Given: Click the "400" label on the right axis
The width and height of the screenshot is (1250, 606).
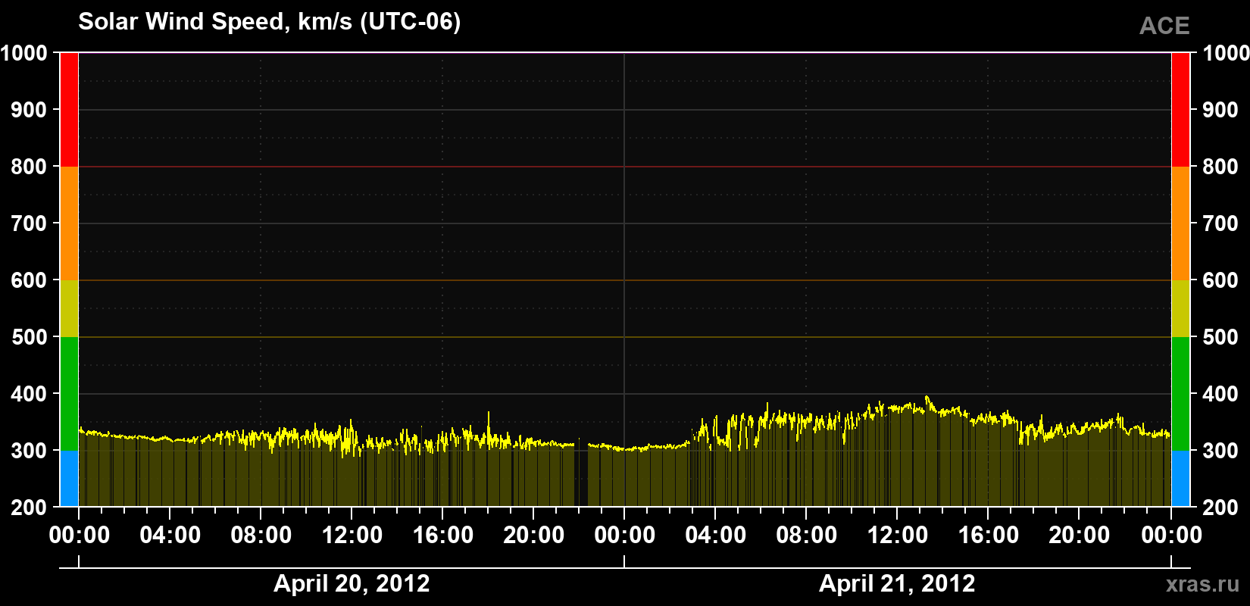Looking at the screenshot, I should pos(1220,394).
